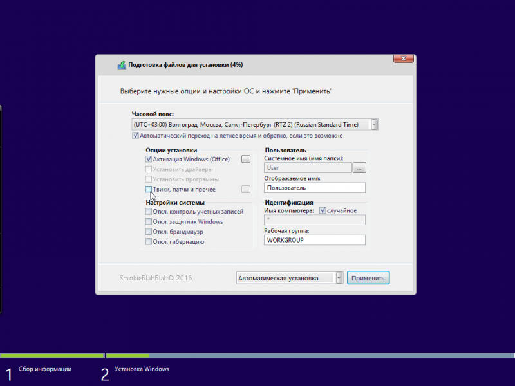Open the ellipsis button beside system name
Image resolution: width=515 pixels, height=386 pixels.
[x=359, y=168]
